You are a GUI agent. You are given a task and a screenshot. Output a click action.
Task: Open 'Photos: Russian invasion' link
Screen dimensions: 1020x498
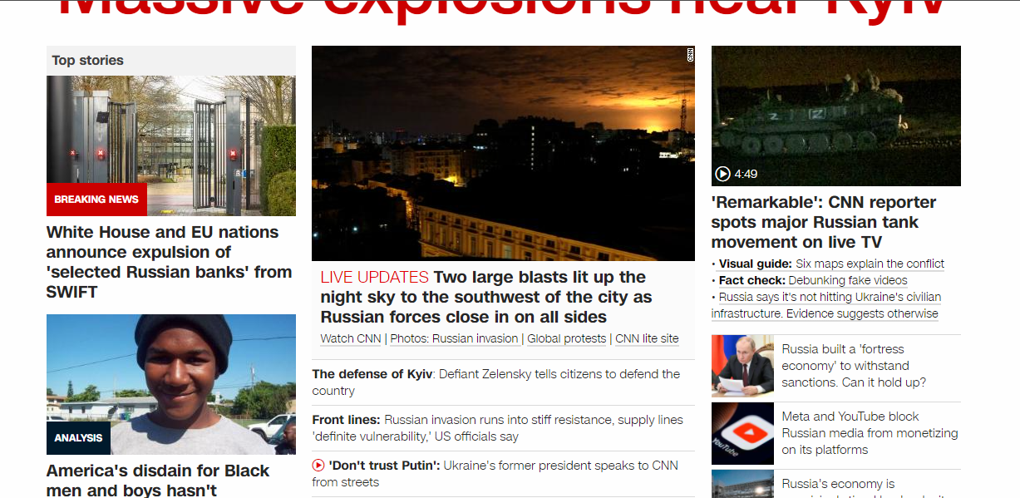[456, 338]
